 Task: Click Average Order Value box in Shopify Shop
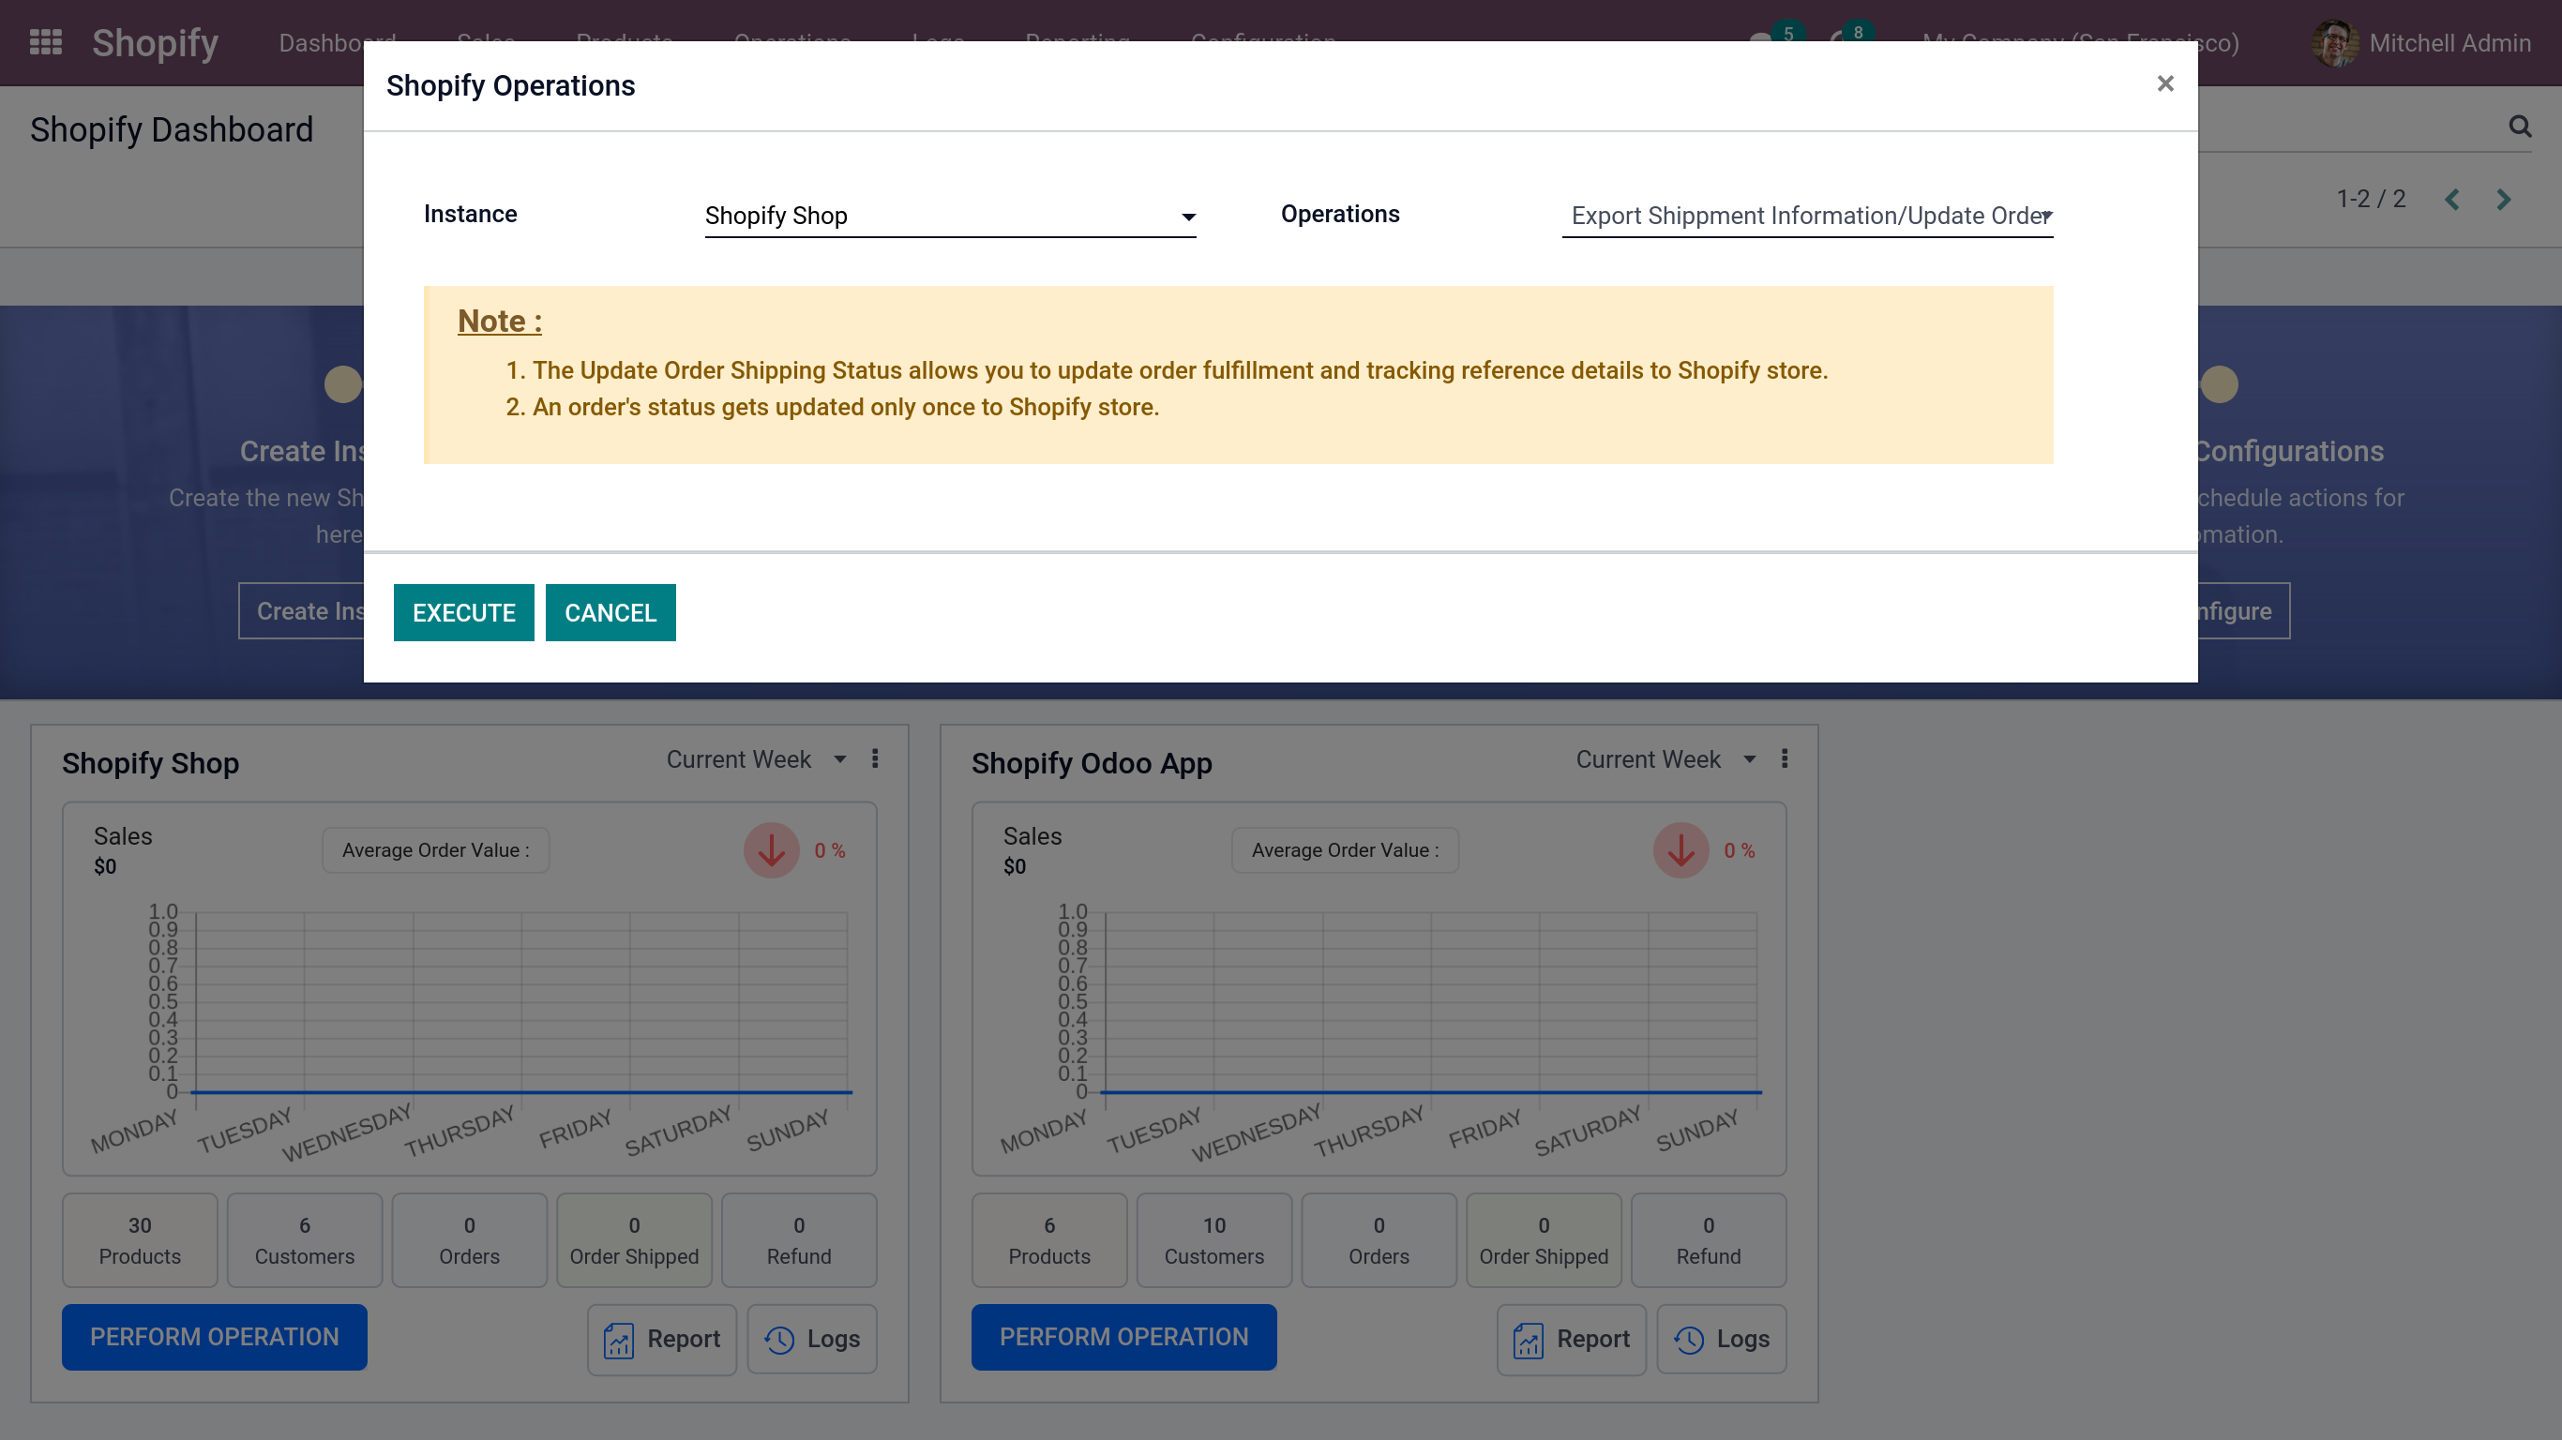(436, 850)
